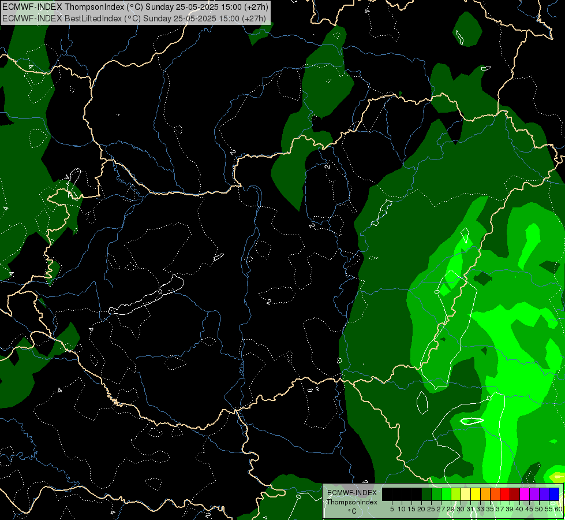Click the legend tick value 5

pyautogui.click(x=392, y=509)
